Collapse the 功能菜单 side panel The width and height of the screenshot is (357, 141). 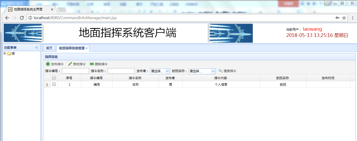click(x=37, y=47)
